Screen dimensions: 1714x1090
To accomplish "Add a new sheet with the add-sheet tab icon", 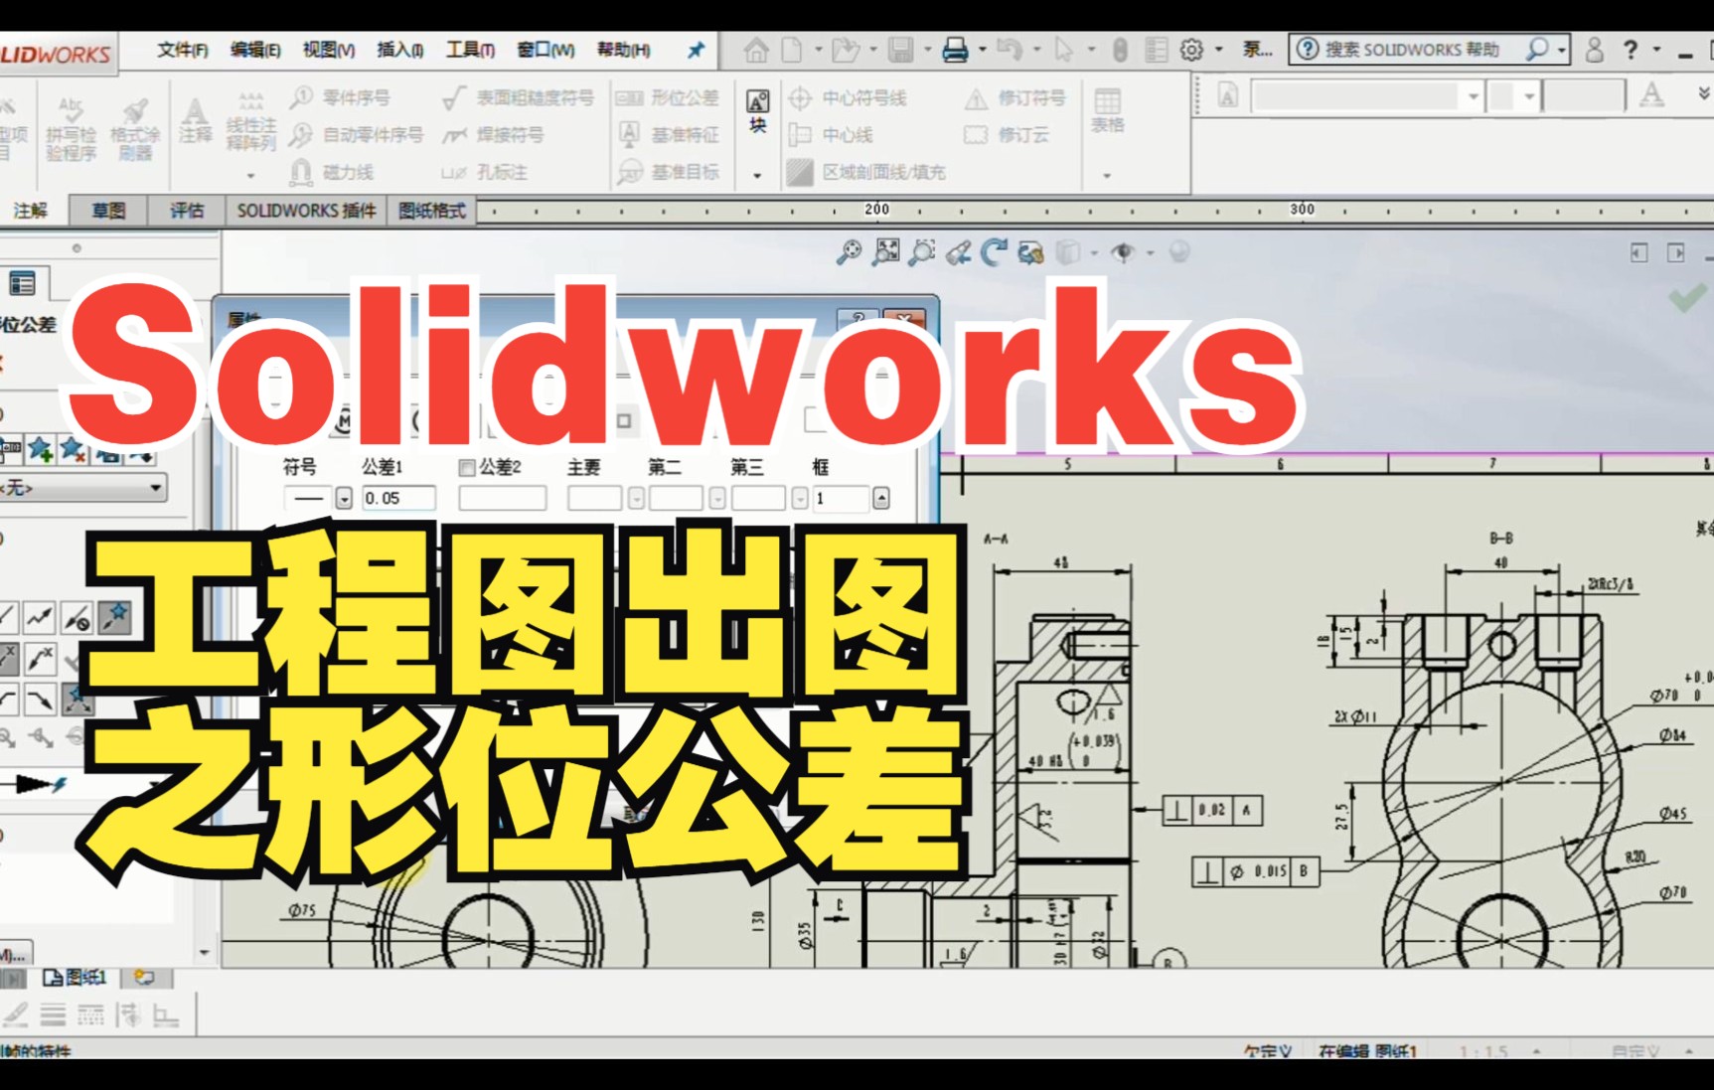I will coord(145,978).
